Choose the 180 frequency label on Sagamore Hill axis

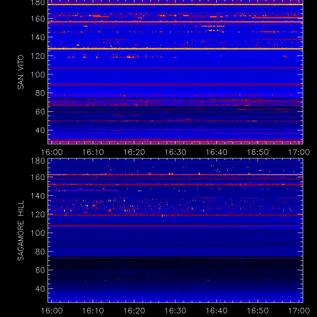pos(38,161)
